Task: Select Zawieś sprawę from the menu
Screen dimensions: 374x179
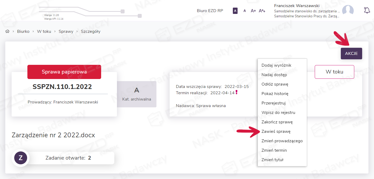Action: (x=276, y=131)
